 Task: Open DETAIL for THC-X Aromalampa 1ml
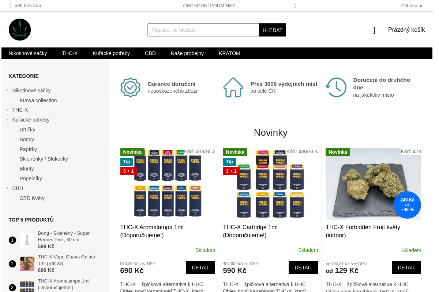click(x=200, y=268)
